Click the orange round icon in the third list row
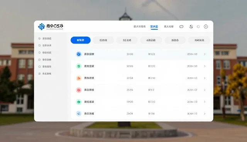 tap(79, 78)
